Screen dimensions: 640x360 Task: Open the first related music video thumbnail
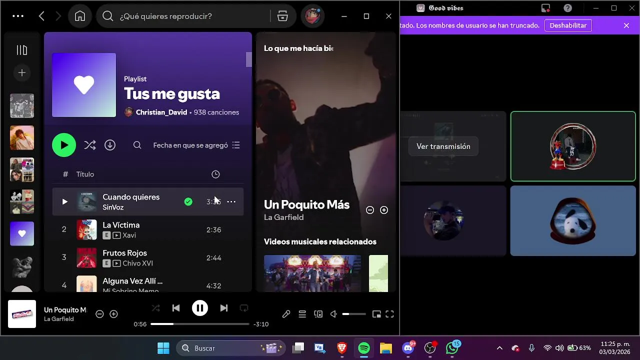click(312, 273)
